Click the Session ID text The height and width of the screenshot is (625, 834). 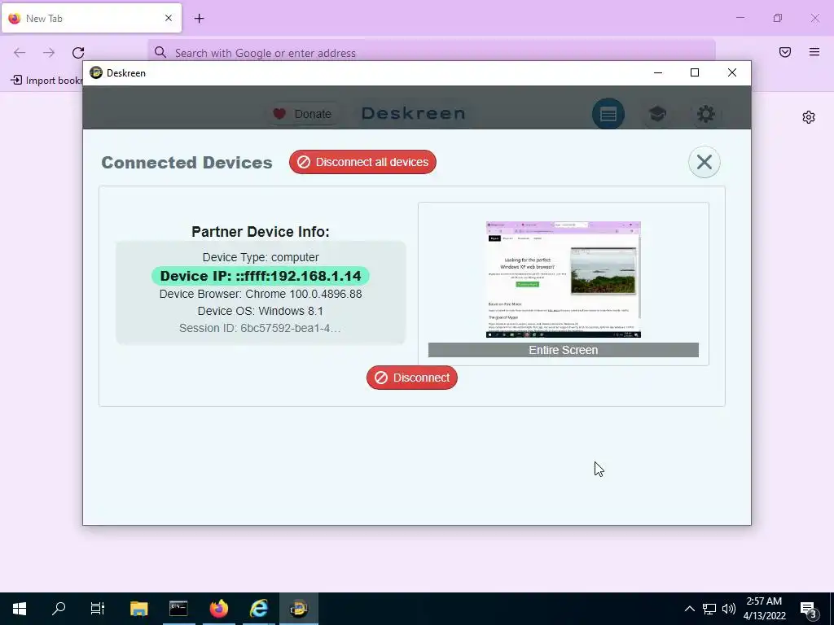click(260, 328)
